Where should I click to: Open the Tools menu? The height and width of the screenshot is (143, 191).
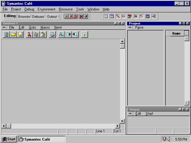(x=80, y=9)
